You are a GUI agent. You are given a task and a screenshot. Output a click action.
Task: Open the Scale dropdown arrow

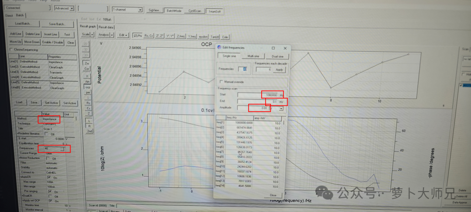92,35
